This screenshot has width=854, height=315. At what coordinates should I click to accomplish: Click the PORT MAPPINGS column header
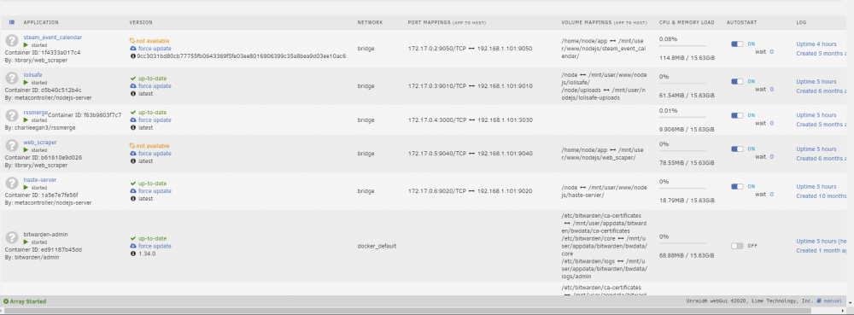447,22
